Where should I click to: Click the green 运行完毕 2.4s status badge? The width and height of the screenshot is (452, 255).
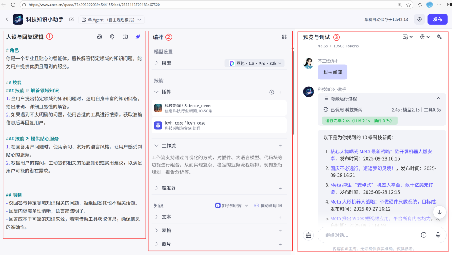(360, 121)
